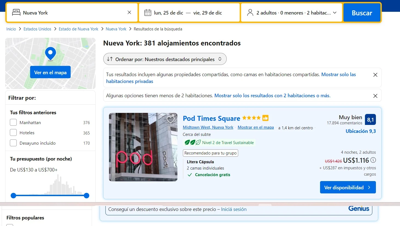The width and height of the screenshot is (400, 226).
Task: Expand the guests and rooms dropdown chevron
Action: click(335, 13)
